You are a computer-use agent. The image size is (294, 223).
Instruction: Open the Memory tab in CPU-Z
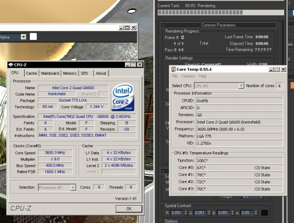pyautogui.click(x=70, y=73)
